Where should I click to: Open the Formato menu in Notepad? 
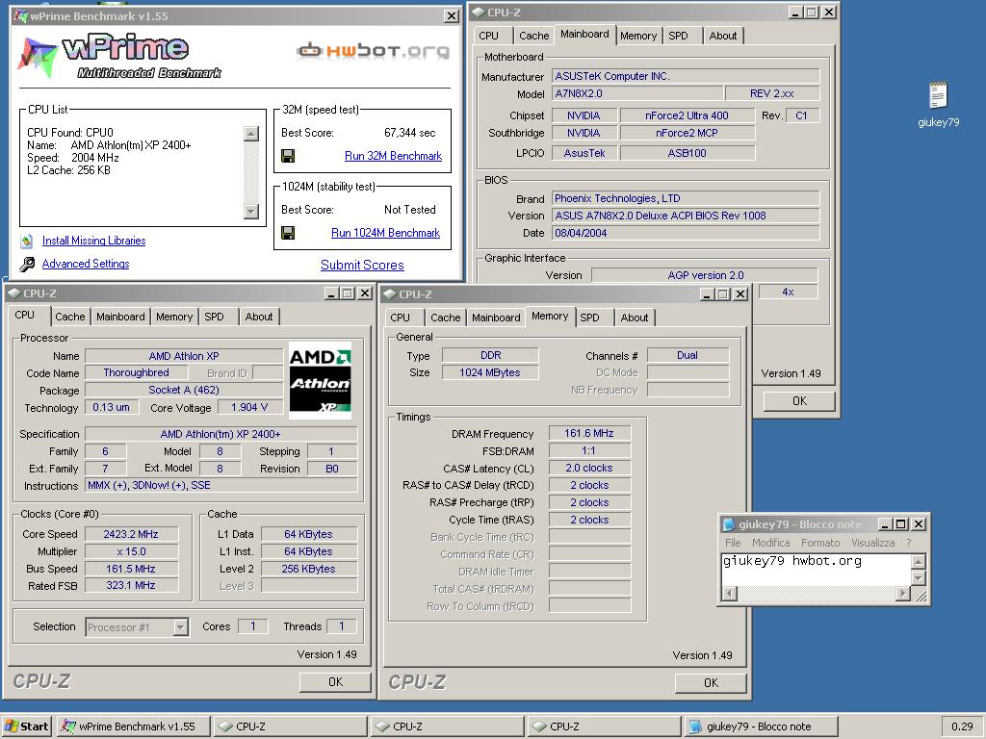[820, 543]
